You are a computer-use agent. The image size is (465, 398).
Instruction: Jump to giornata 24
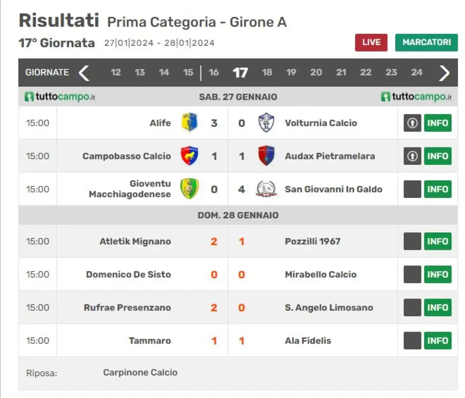coord(417,72)
